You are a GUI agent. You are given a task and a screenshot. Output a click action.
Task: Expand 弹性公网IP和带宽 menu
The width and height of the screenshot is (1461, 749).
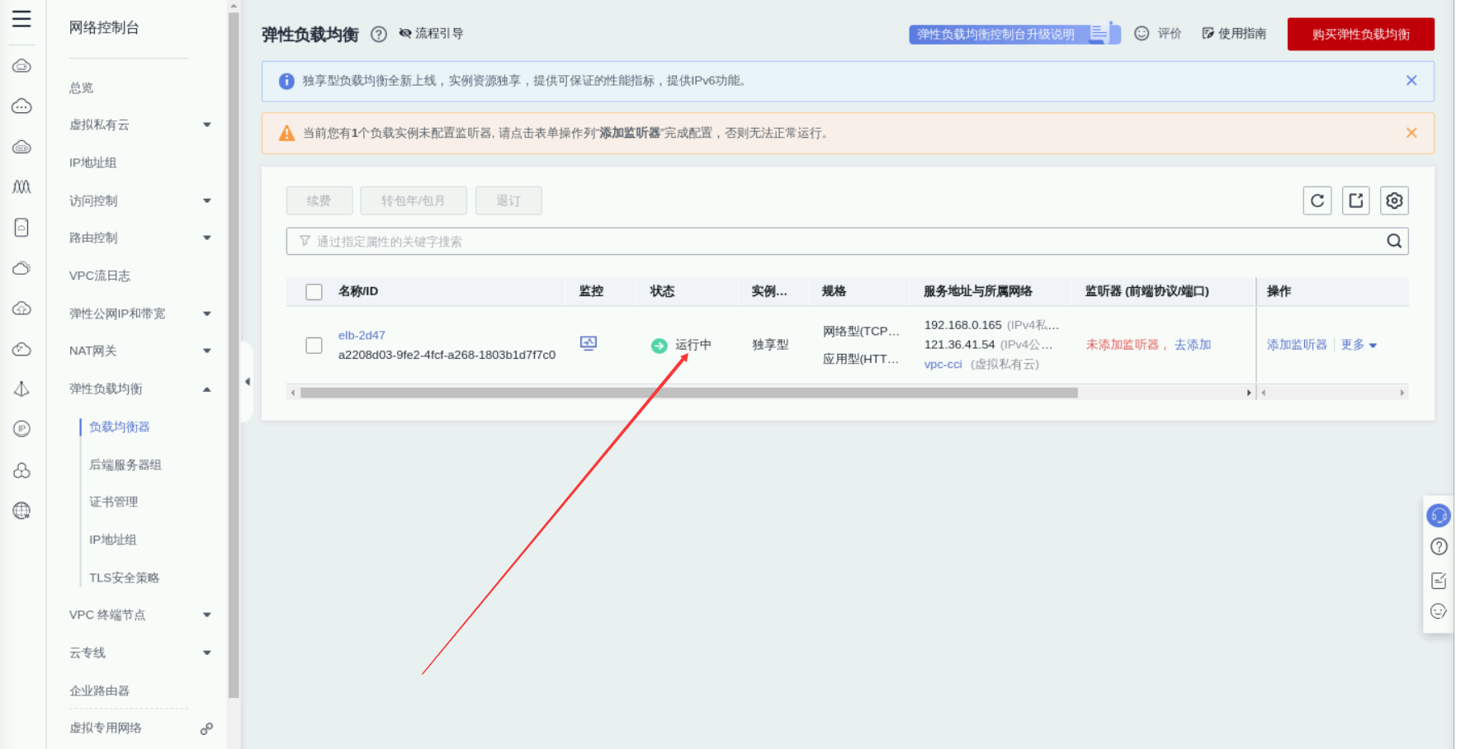(x=207, y=313)
